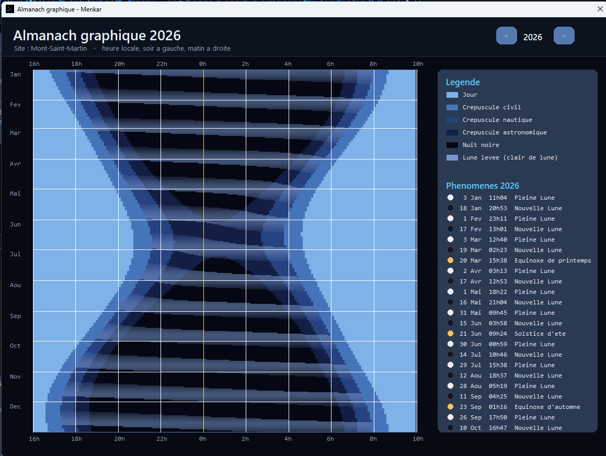Click the 'Lune levee (clair de lune)' legend label
The image size is (606, 456).
(x=510, y=158)
